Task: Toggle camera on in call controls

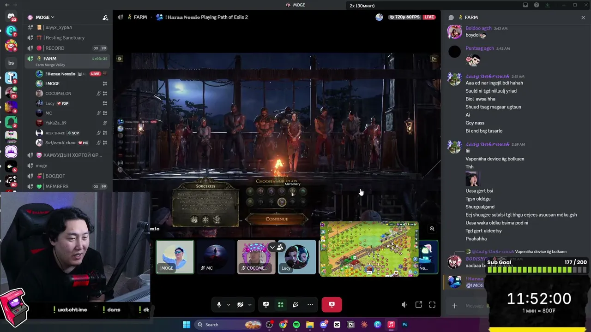Action: (240, 304)
